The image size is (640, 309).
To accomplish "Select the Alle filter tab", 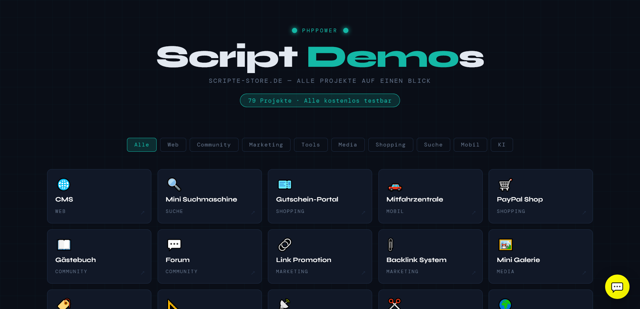I will [x=142, y=145].
